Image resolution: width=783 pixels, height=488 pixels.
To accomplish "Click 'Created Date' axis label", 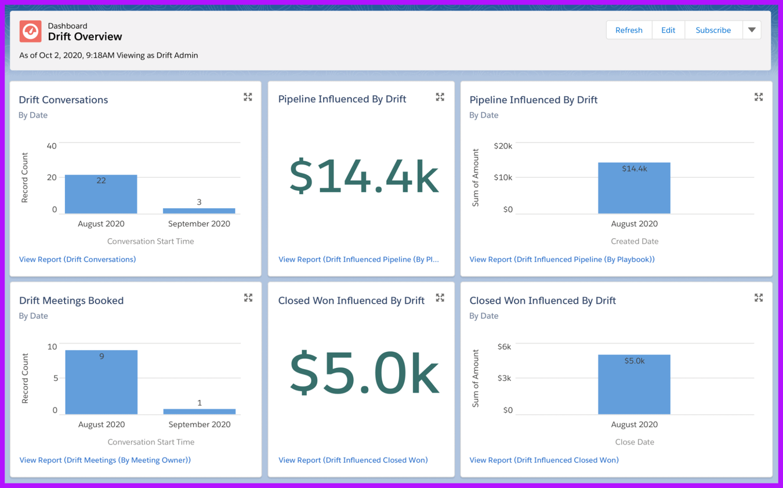I will tap(635, 241).
